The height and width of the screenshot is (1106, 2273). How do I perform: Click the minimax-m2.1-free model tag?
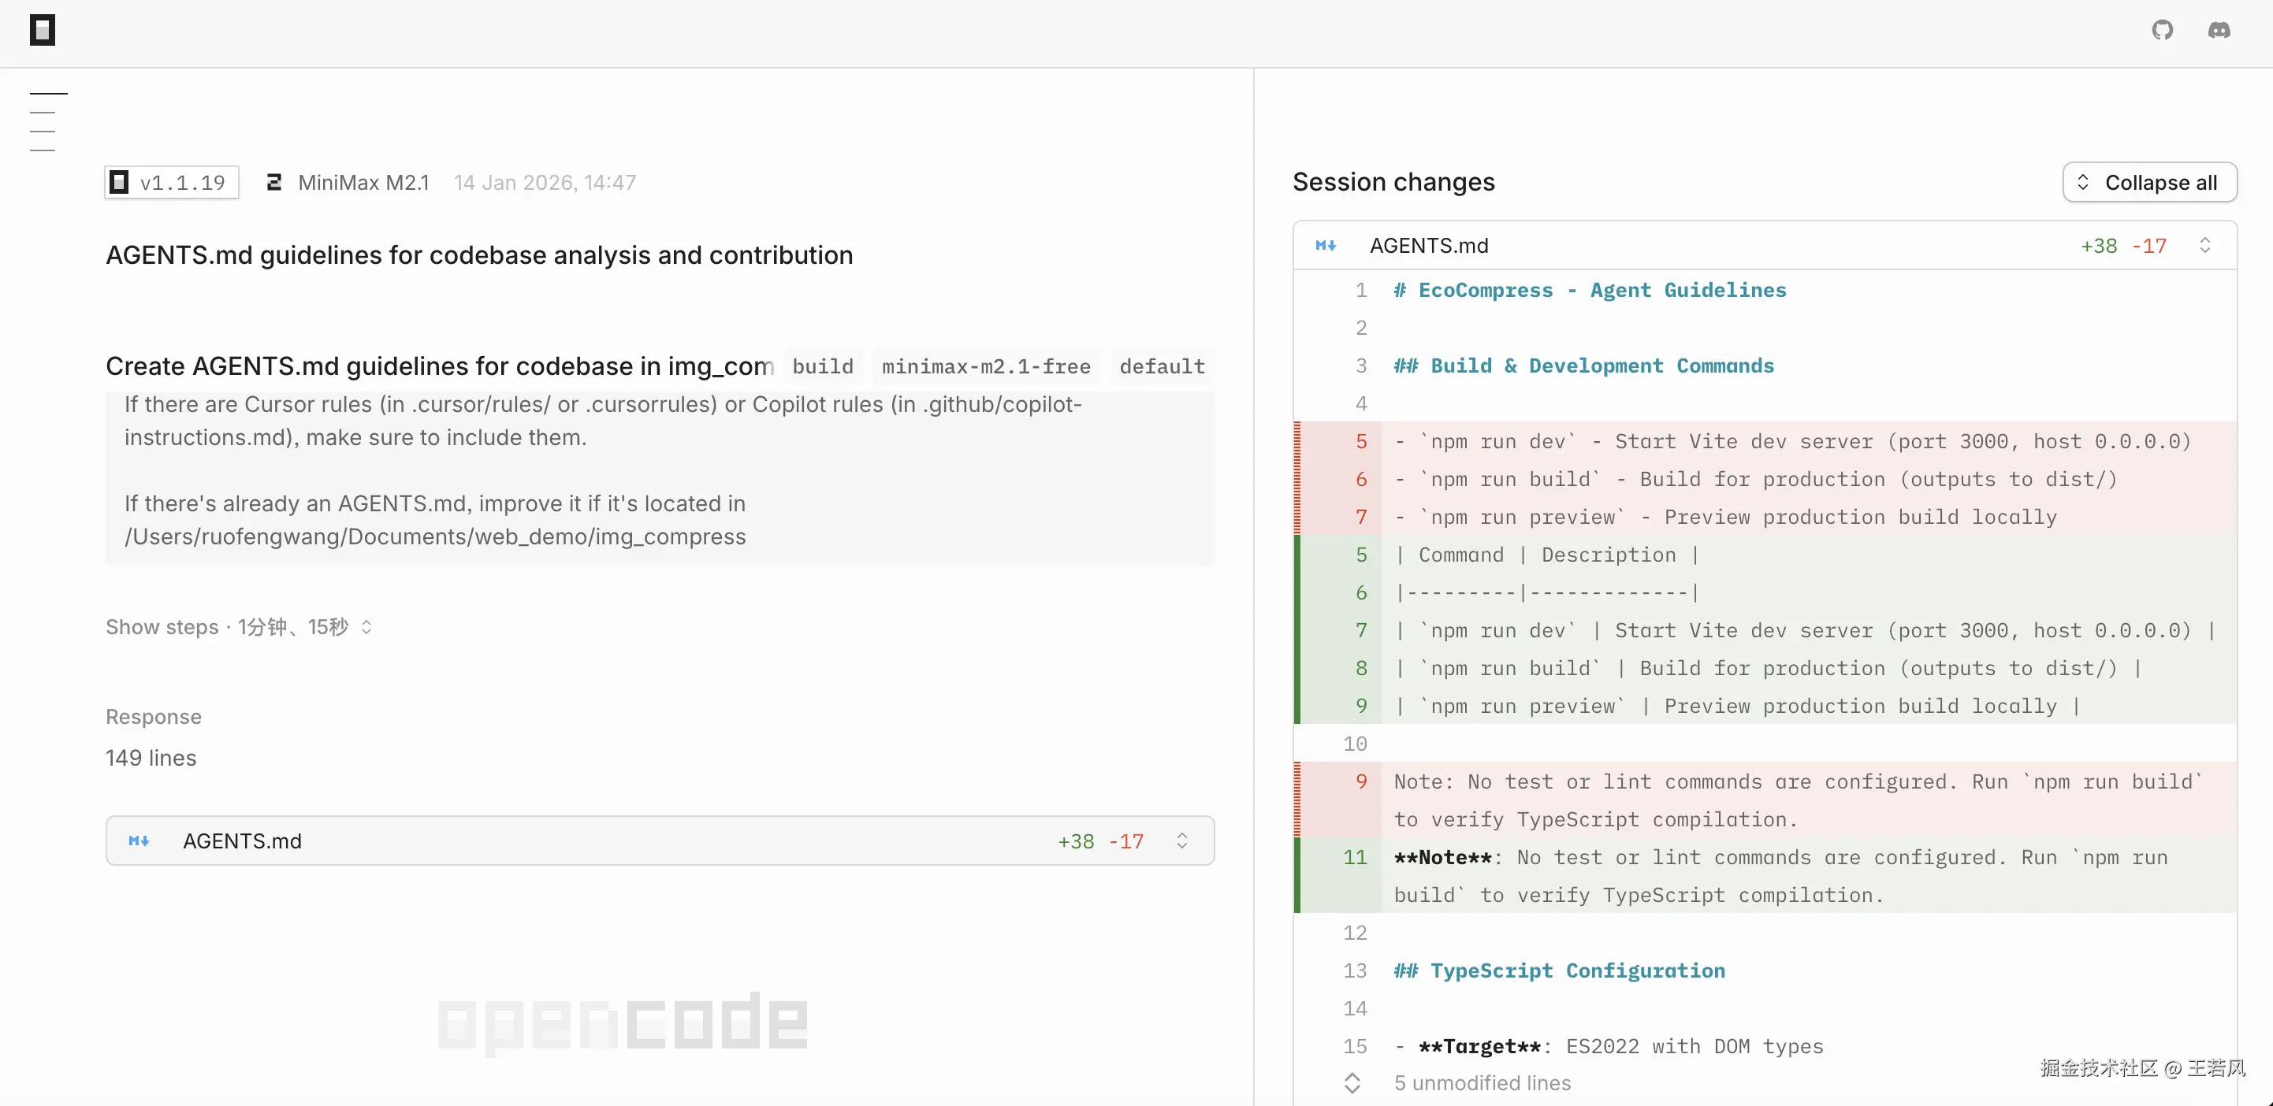tap(986, 367)
